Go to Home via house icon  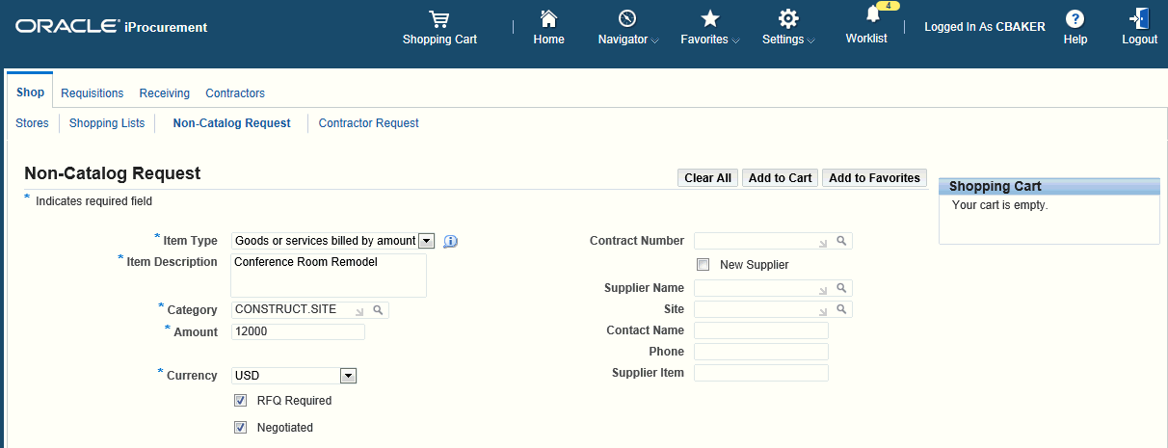(x=548, y=19)
